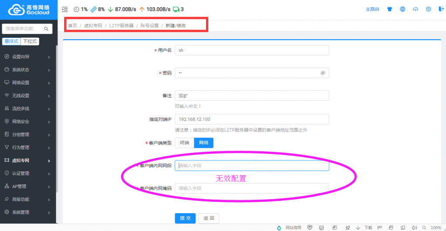Image resolution: width=446 pixels, height=231 pixels.
Task: Click the browser volume speaker icon
Action: [414, 228]
